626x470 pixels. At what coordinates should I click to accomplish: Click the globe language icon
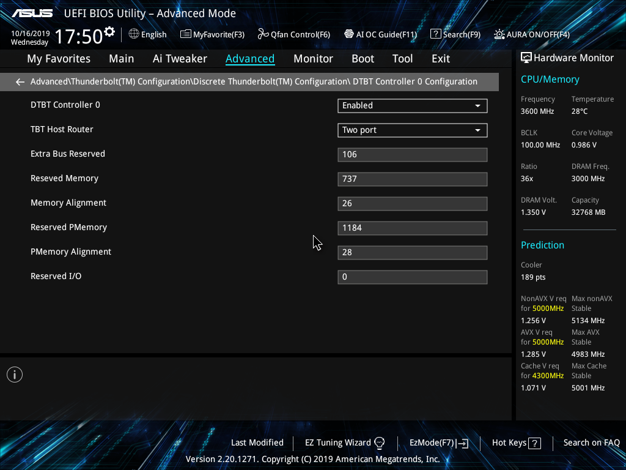(x=134, y=34)
